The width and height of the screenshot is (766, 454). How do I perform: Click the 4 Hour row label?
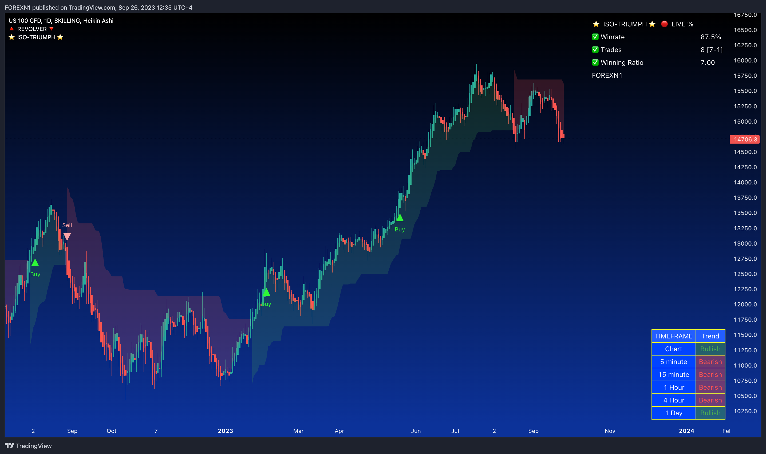coord(674,400)
